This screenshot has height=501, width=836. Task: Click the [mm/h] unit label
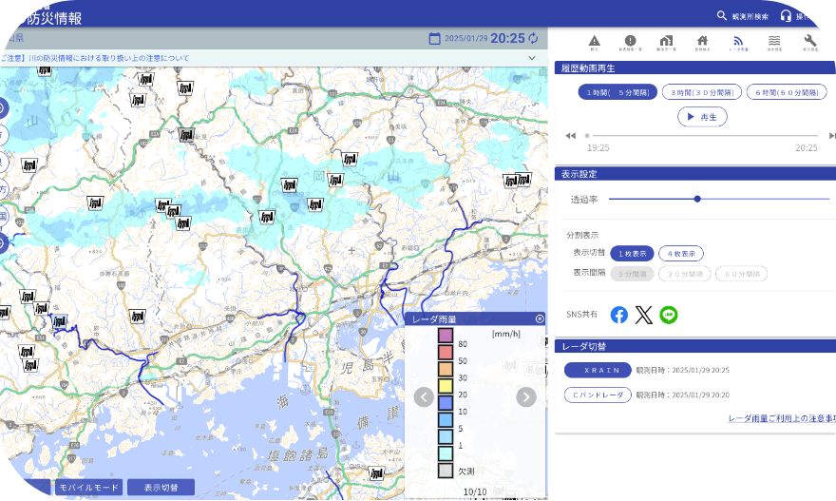(x=506, y=334)
